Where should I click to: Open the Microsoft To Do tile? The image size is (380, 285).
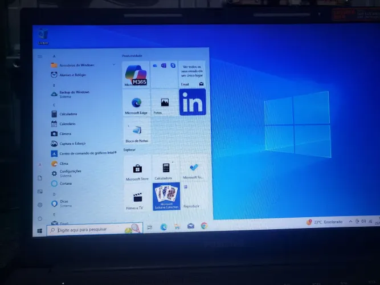[x=194, y=169]
